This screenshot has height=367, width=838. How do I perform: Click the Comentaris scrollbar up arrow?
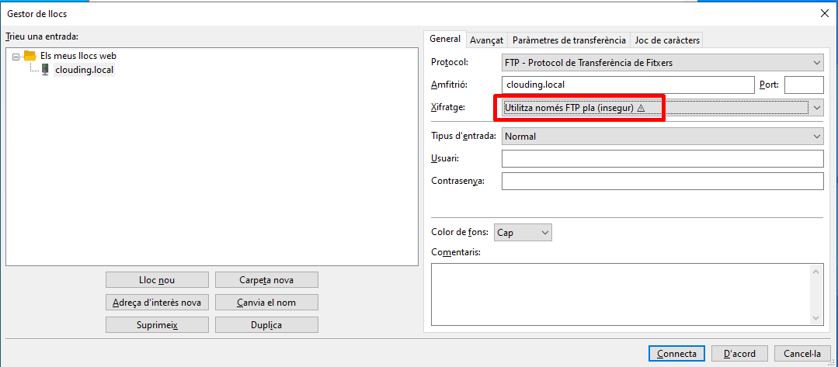(x=816, y=272)
